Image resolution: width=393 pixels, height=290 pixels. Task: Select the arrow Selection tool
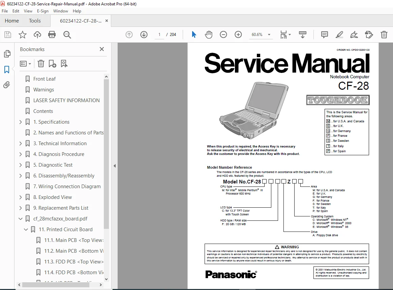click(x=194, y=35)
